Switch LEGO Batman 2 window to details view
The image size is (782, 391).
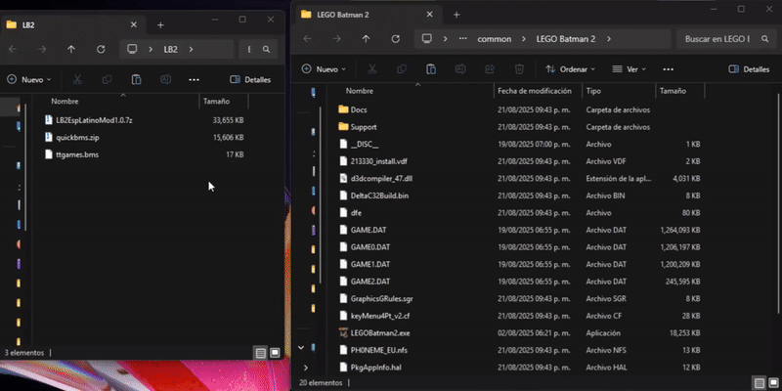point(760,383)
